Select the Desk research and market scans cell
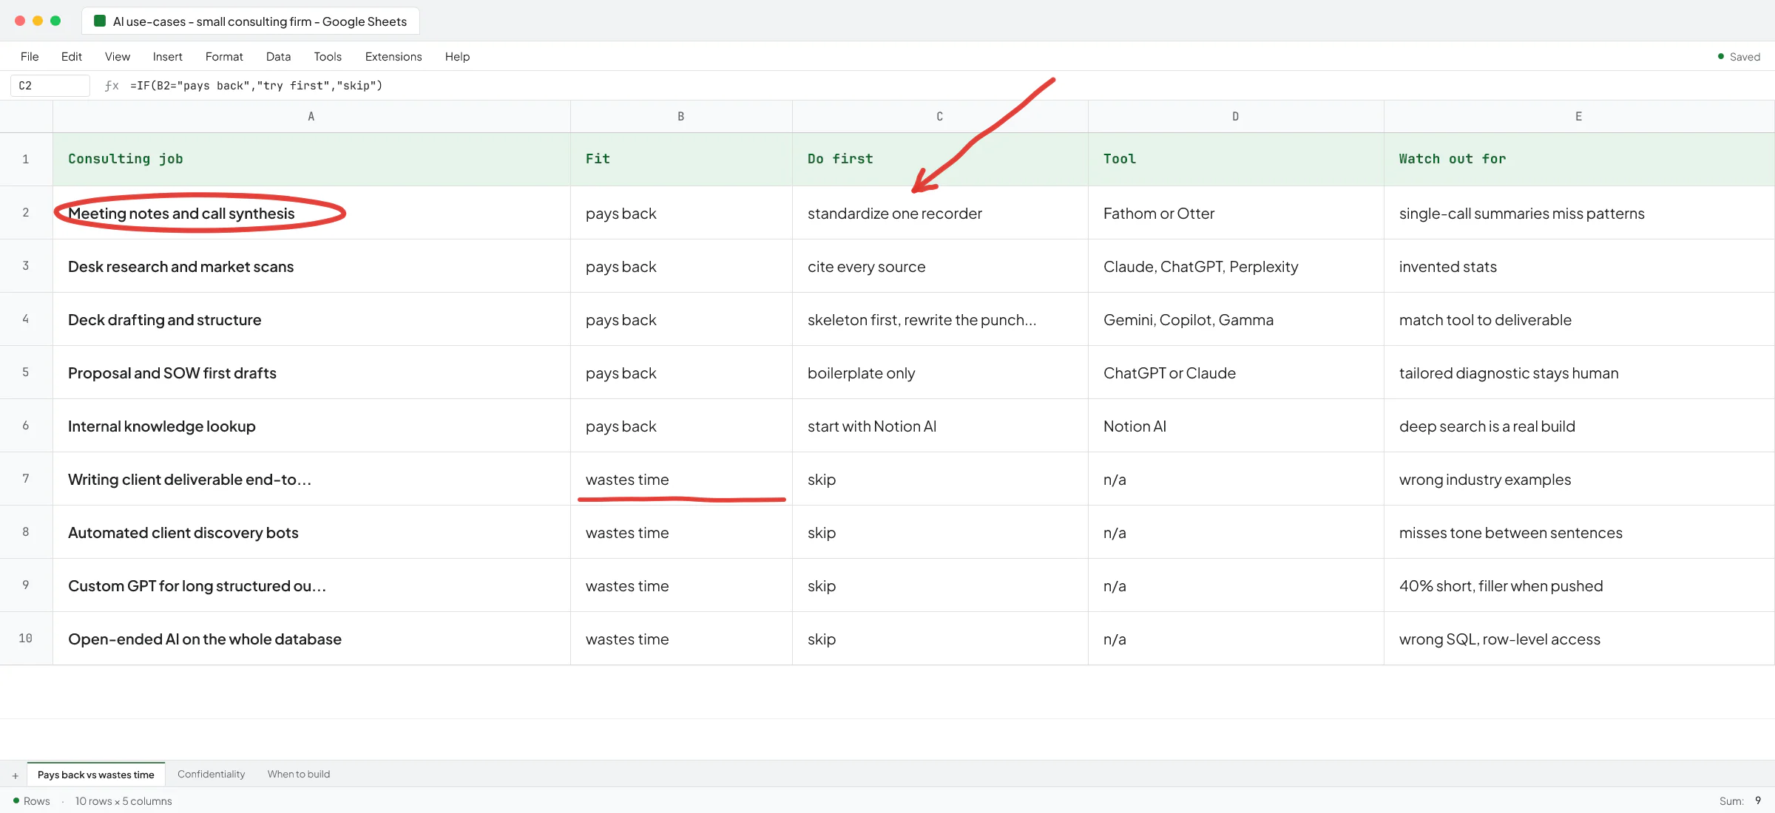The width and height of the screenshot is (1775, 813). click(311, 266)
